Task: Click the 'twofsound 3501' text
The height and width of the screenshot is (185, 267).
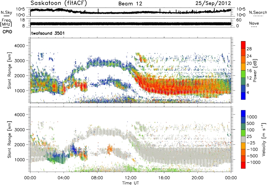Action: click(48, 33)
